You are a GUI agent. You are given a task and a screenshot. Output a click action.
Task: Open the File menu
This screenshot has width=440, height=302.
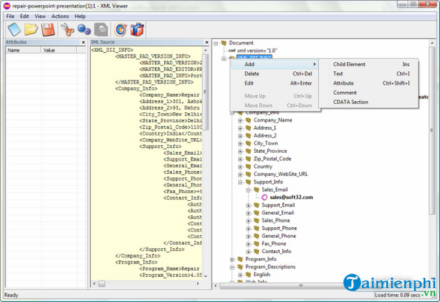(x=10, y=16)
